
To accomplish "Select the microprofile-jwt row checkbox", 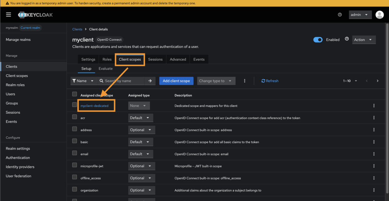I will point(75,165).
